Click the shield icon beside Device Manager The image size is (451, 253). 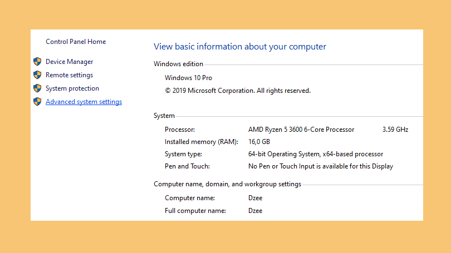[37, 62]
